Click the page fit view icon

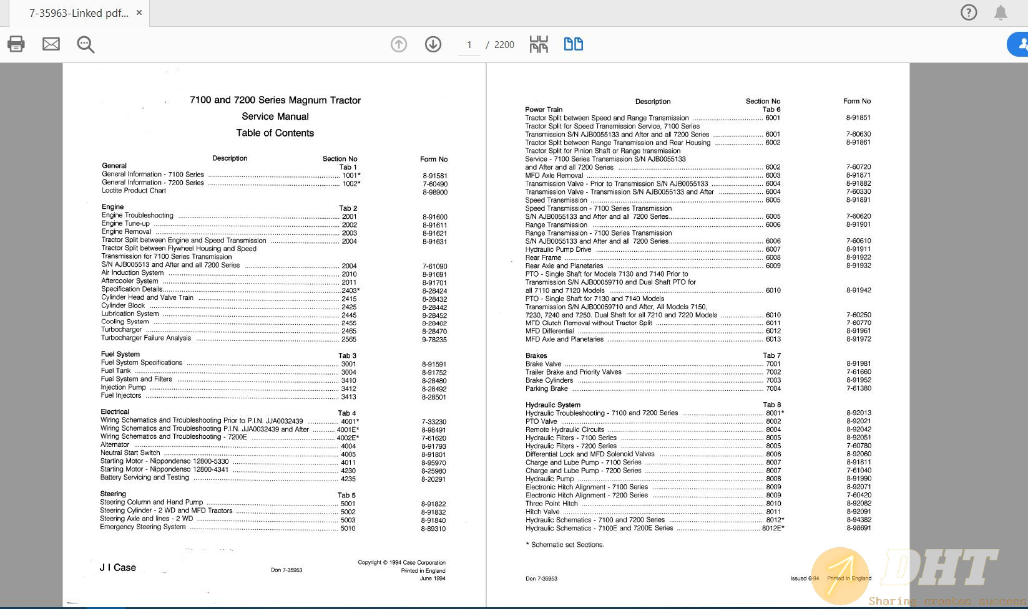tap(539, 44)
